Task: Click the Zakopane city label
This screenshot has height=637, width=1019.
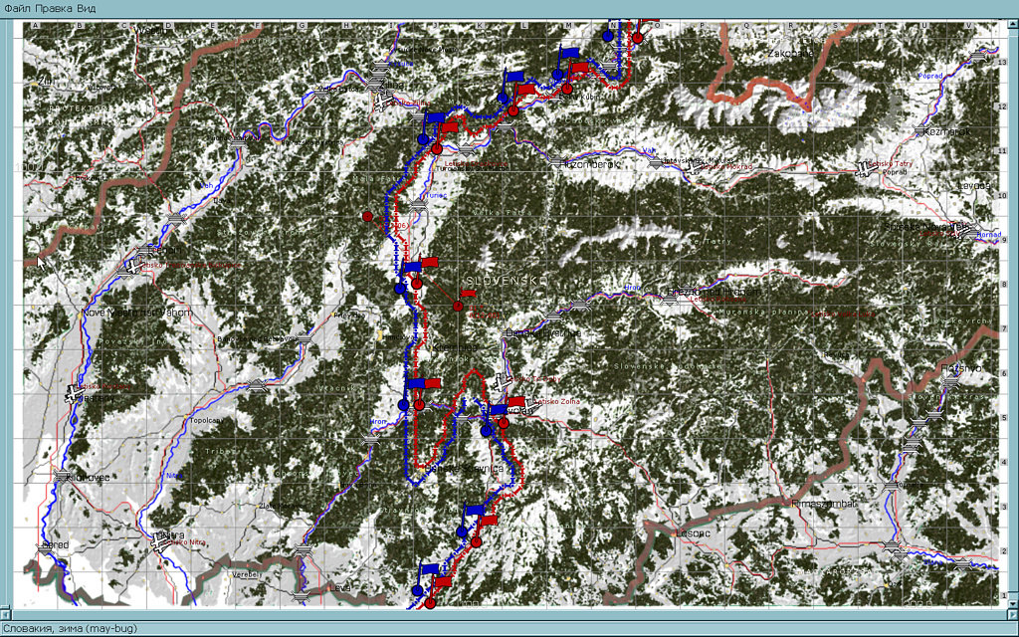Action: pos(790,53)
